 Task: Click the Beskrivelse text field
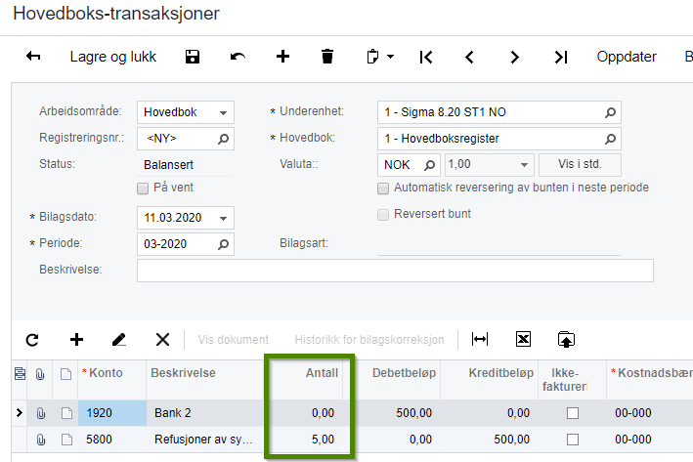(x=395, y=271)
